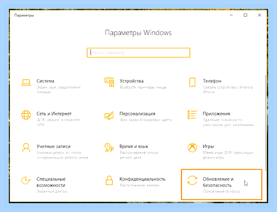277x212 pixels.
Task: Click description 'Связать устройство с Android, iPhone'
Action: click(x=228, y=89)
